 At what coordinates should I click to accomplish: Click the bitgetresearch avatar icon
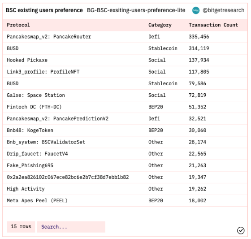click(196, 10)
